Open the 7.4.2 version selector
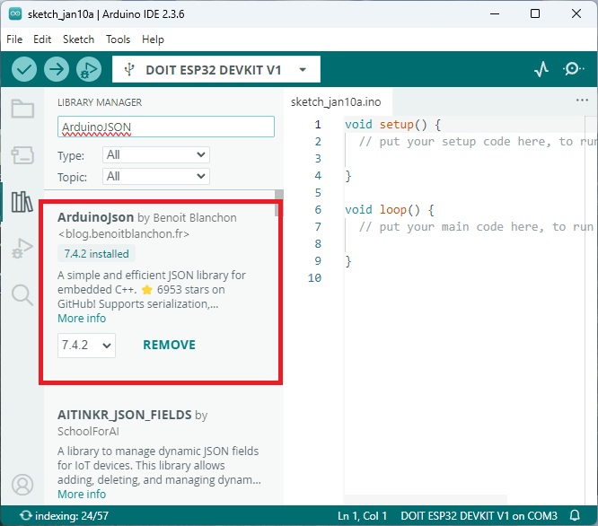The height and width of the screenshot is (526, 598). [x=86, y=345]
